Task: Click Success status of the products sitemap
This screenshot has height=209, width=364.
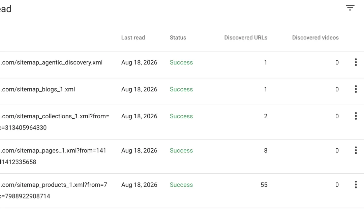Action: tap(181, 185)
